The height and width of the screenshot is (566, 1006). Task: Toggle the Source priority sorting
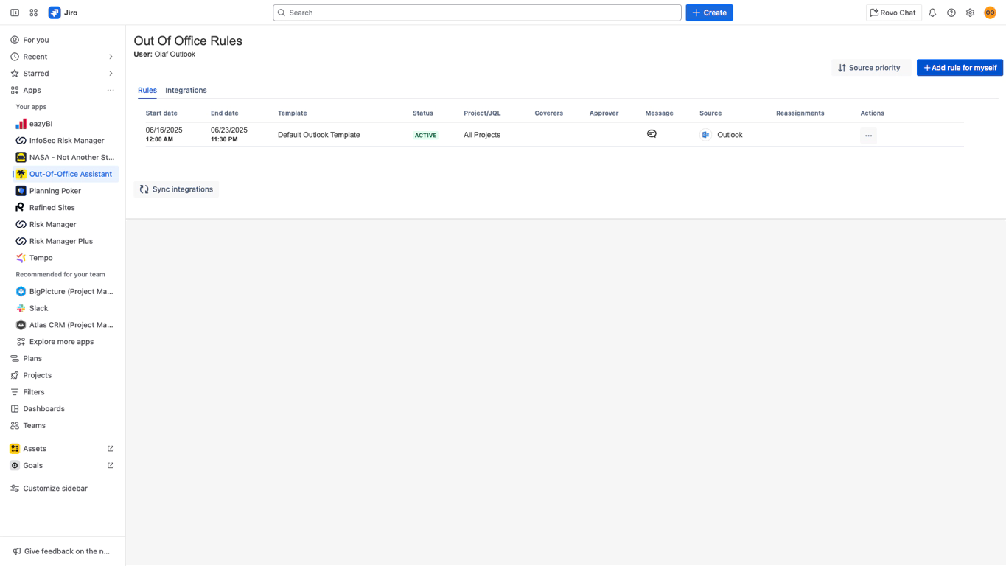point(870,68)
